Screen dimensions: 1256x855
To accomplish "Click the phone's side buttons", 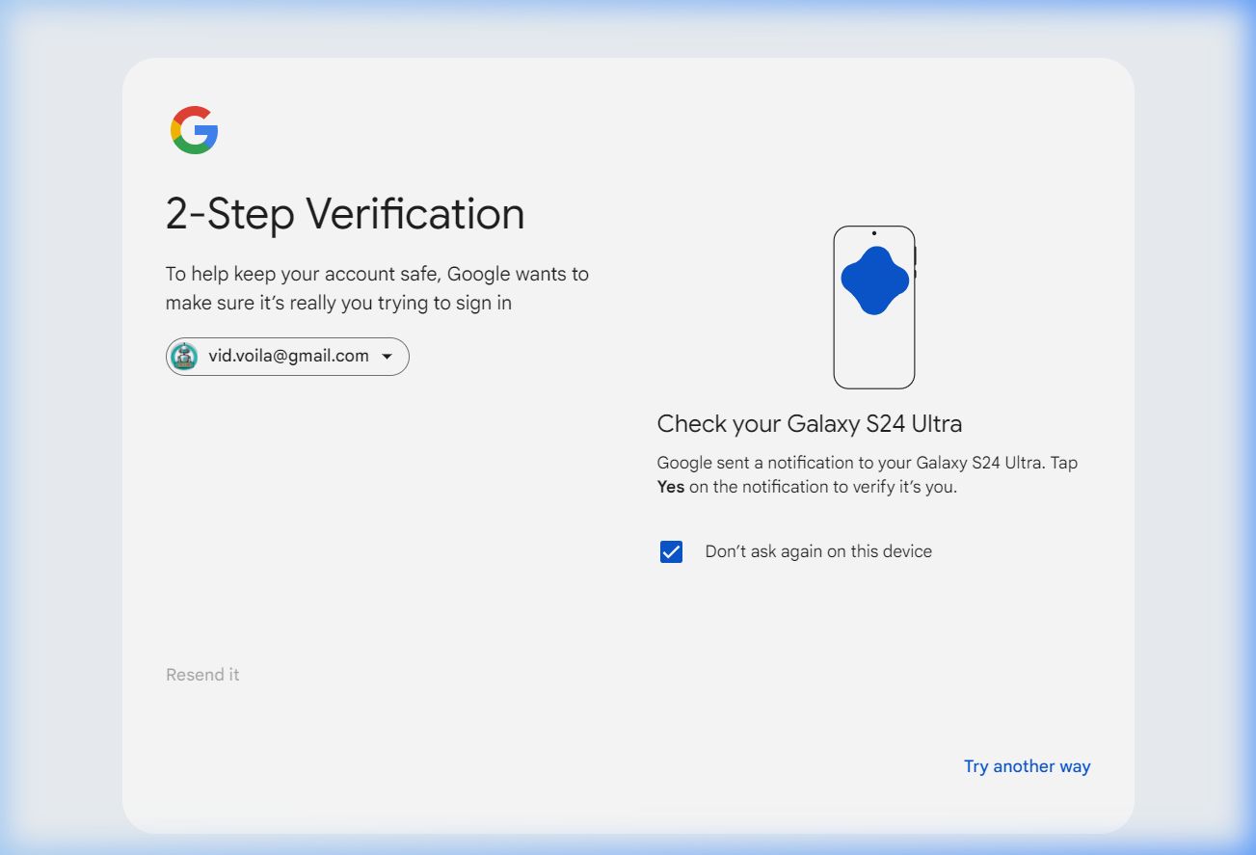I will [915, 261].
